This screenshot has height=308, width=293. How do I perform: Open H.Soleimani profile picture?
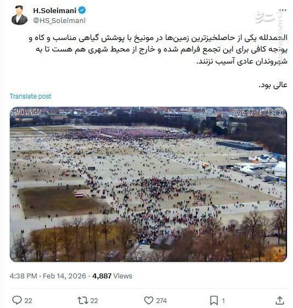click(19, 15)
